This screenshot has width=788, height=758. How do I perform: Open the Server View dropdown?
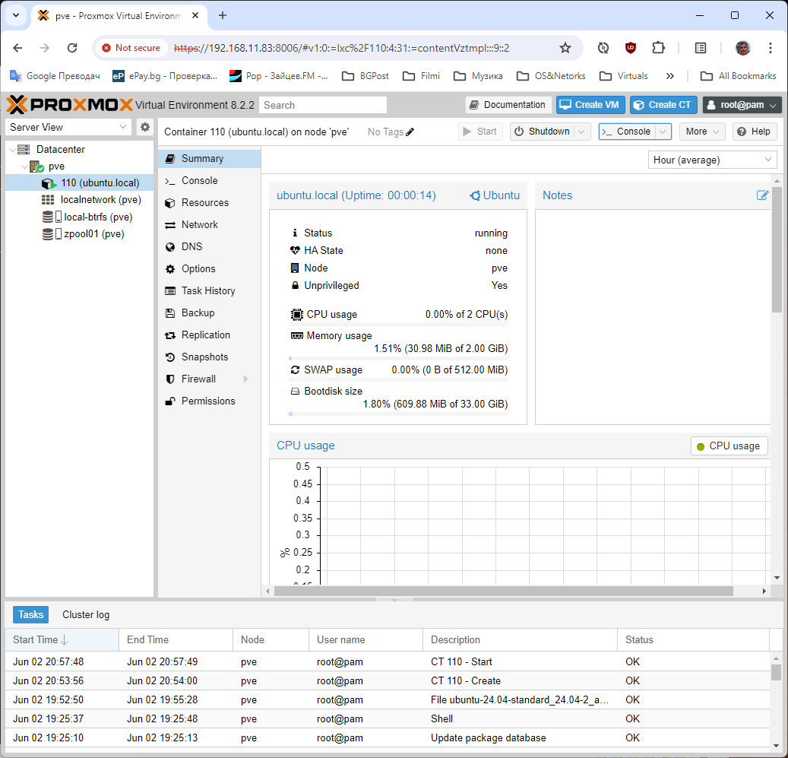(68, 127)
